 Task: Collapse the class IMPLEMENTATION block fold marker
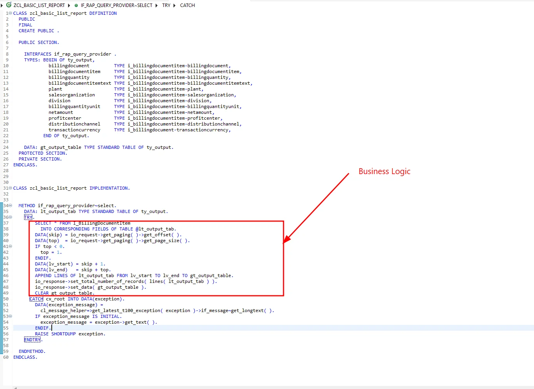[x=11, y=188]
